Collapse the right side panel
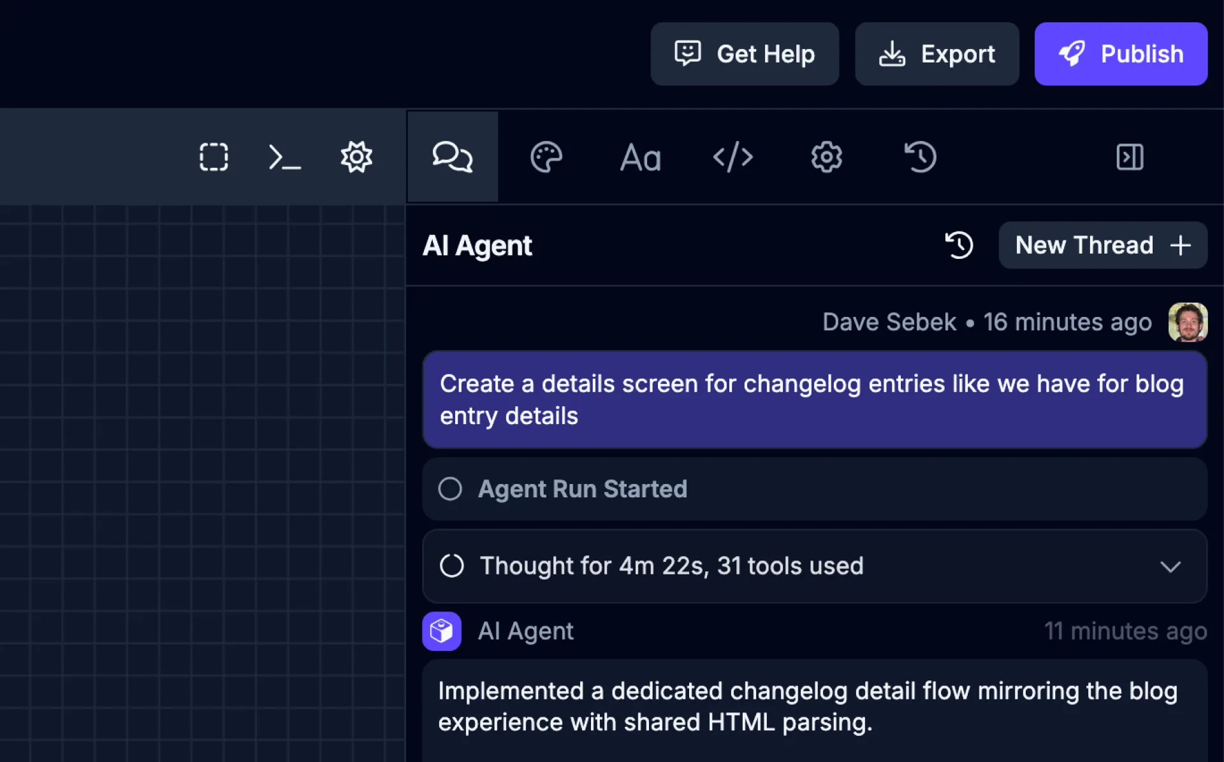 pos(1130,157)
